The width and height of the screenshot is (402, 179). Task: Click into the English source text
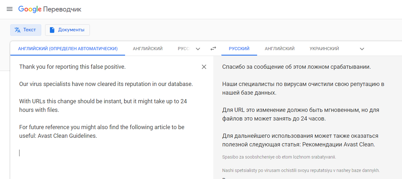pyautogui.click(x=106, y=84)
